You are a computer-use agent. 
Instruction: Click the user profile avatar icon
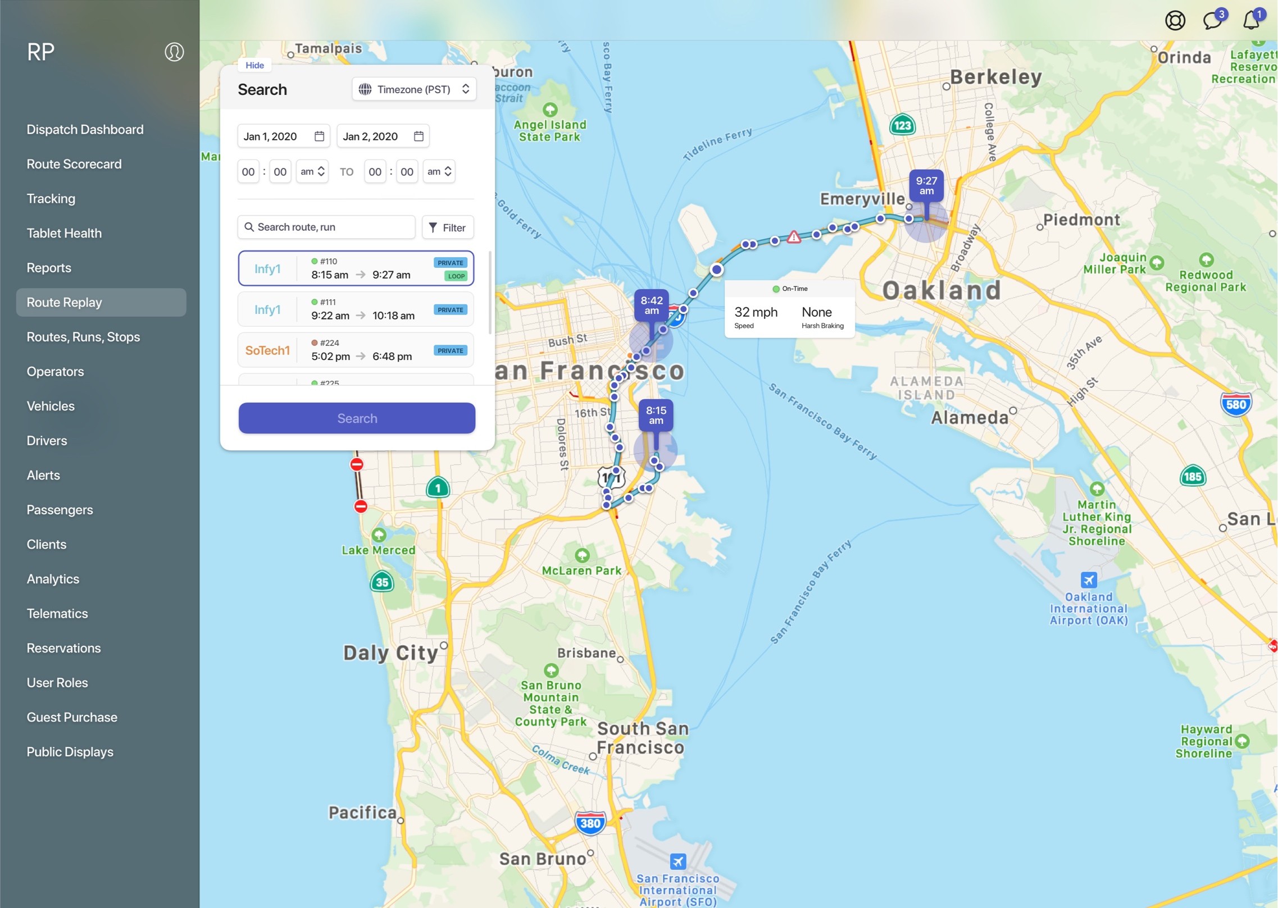(x=174, y=52)
